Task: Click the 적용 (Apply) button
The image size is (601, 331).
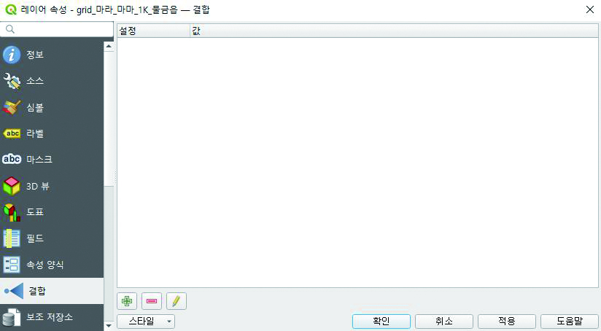Action: pyautogui.click(x=506, y=321)
